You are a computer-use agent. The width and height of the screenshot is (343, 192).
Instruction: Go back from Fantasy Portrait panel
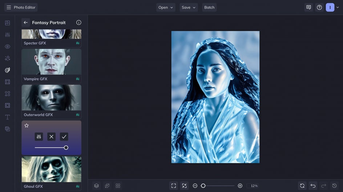[x=25, y=22]
